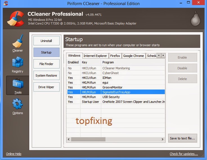This screenshot has width=207, height=160.
Task: Click the horizontal scrollbar right arrow
Action: pos(163,139)
